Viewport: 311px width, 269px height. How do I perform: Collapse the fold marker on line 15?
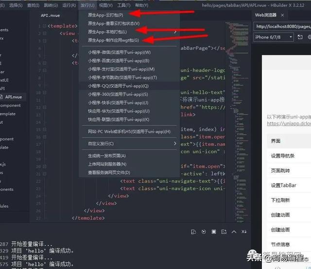pos(44,130)
